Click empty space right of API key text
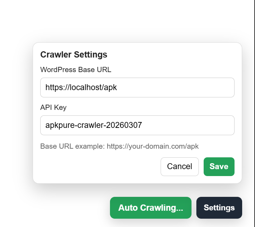This screenshot has width=255, height=227. [x=187, y=125]
